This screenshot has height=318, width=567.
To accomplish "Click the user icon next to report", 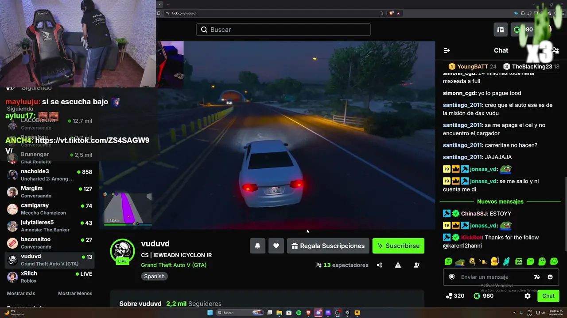I will [417, 265].
